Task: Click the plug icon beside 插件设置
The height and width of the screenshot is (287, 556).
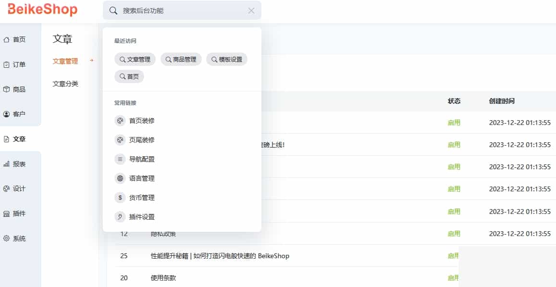Action: tap(120, 216)
